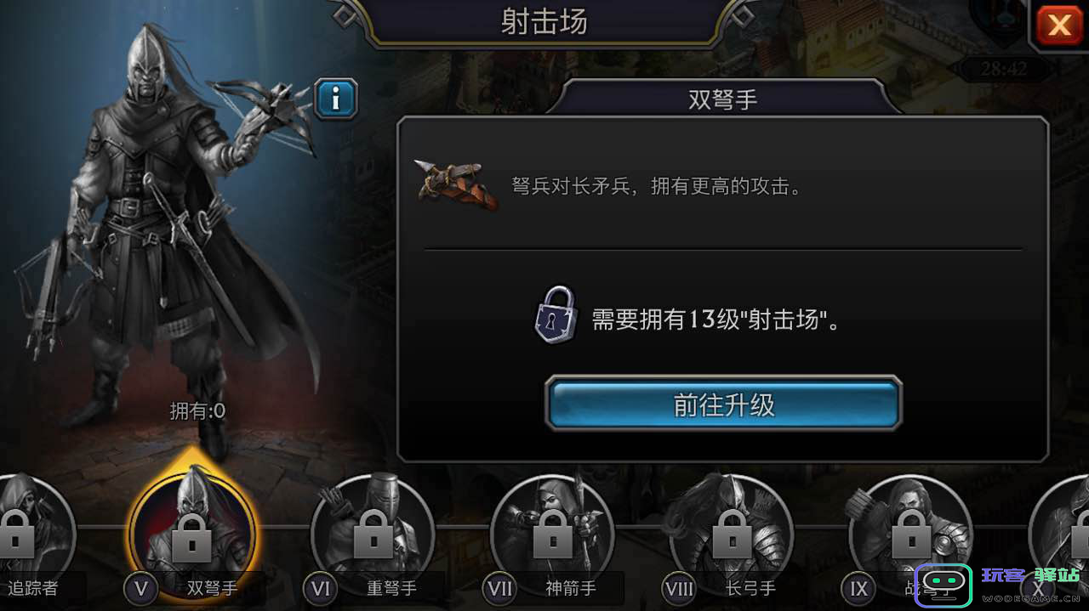Pick the locked 神箭手 archer portrait

click(553, 530)
